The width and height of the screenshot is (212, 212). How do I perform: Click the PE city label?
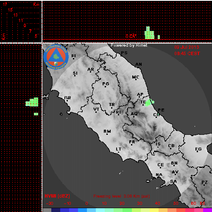tap(161, 110)
